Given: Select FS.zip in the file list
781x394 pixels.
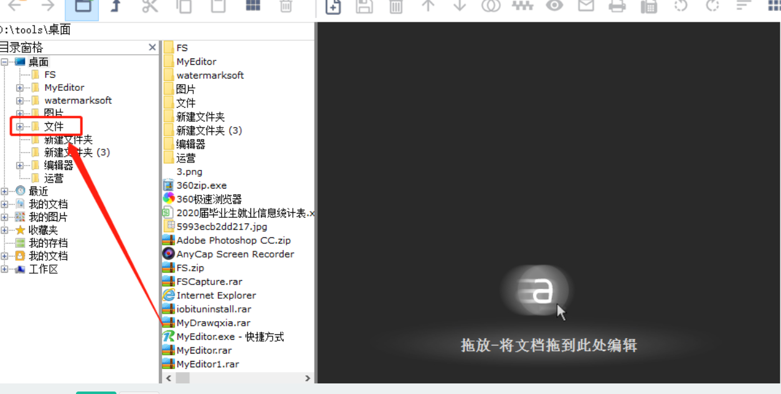Looking at the screenshot, I should coord(183,268).
